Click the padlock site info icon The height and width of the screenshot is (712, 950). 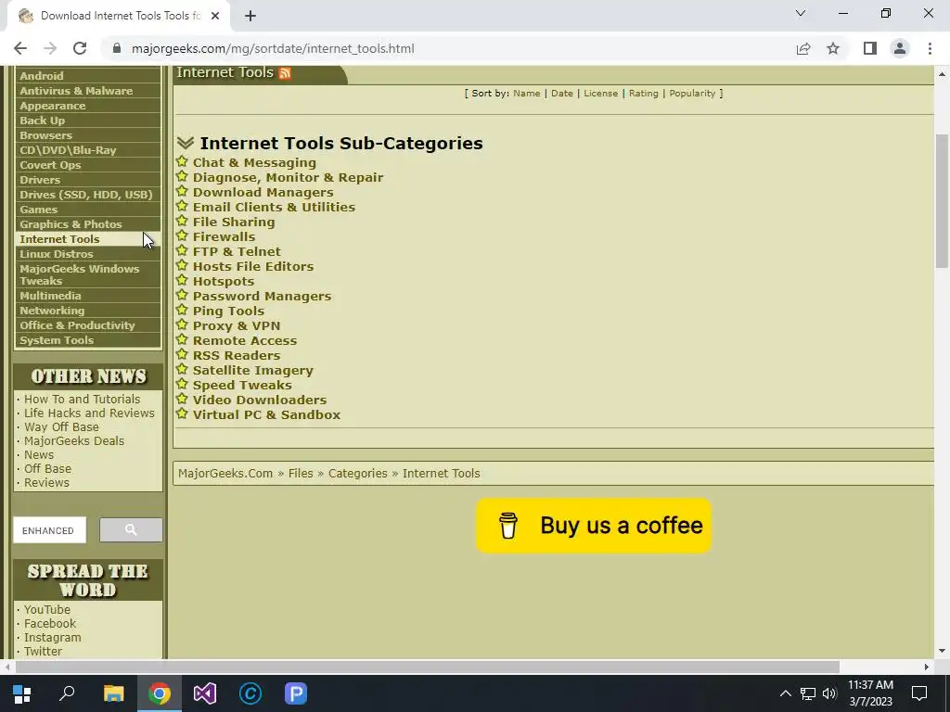tap(117, 48)
